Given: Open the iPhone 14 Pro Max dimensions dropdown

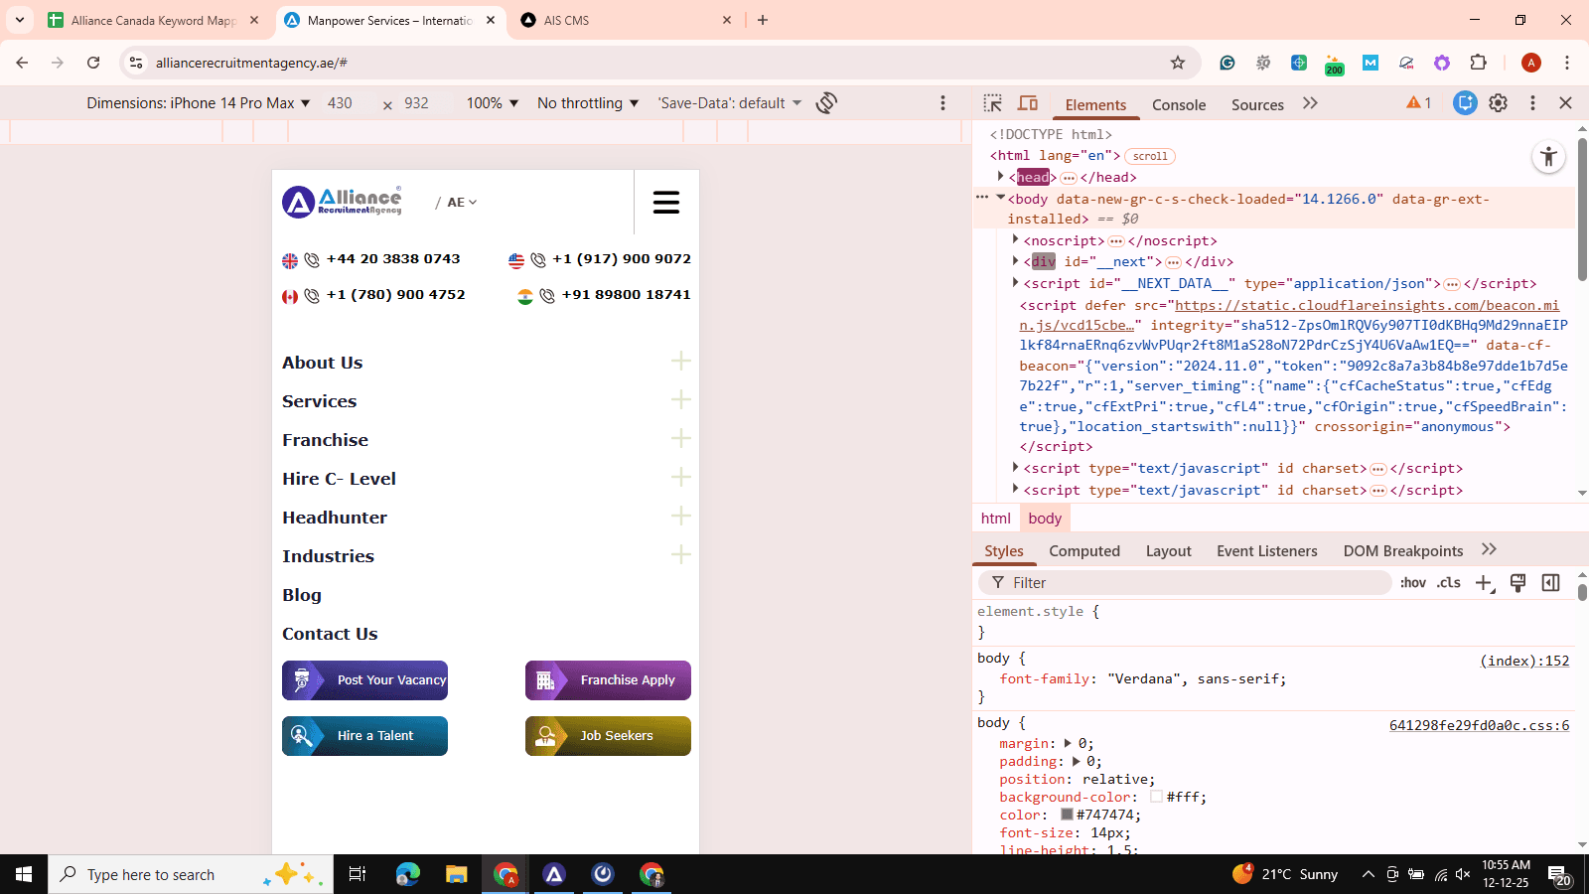Looking at the screenshot, I should (198, 103).
